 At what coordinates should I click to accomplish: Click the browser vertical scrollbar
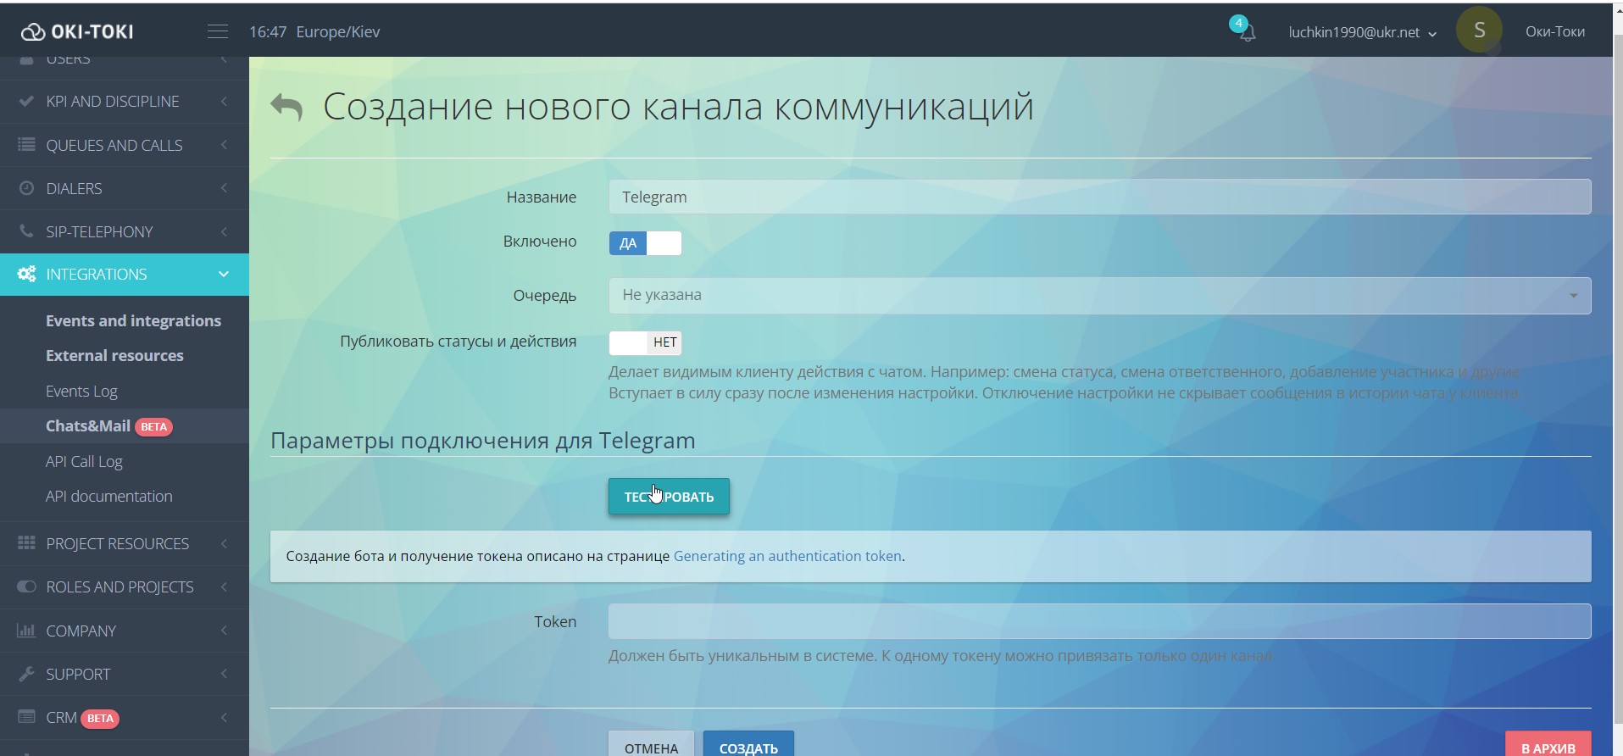tap(1617, 380)
